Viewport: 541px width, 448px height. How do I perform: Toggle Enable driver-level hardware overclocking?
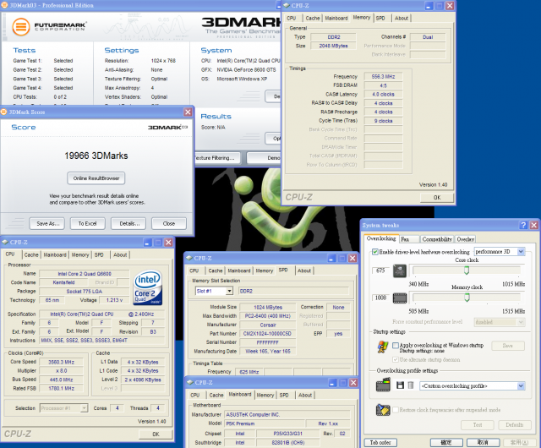point(375,252)
